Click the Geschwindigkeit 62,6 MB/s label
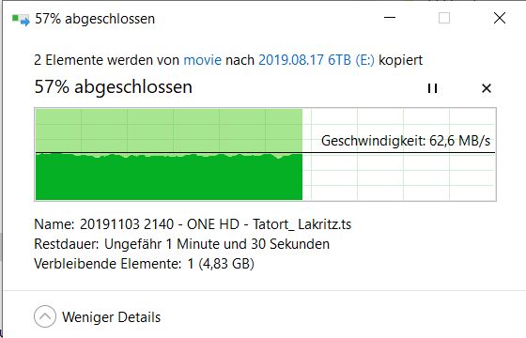526x338 pixels. pos(406,141)
